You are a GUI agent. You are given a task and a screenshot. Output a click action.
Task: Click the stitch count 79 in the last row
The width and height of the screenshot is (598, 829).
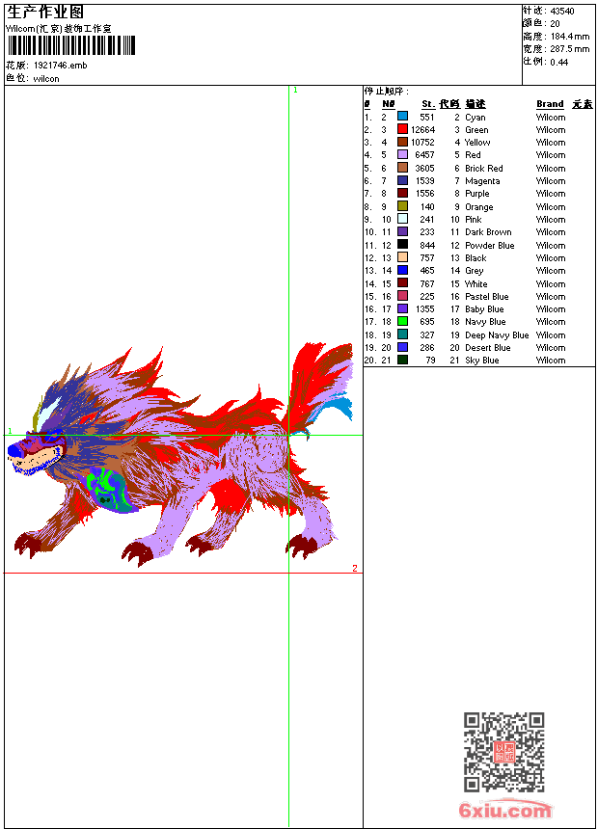coord(430,361)
